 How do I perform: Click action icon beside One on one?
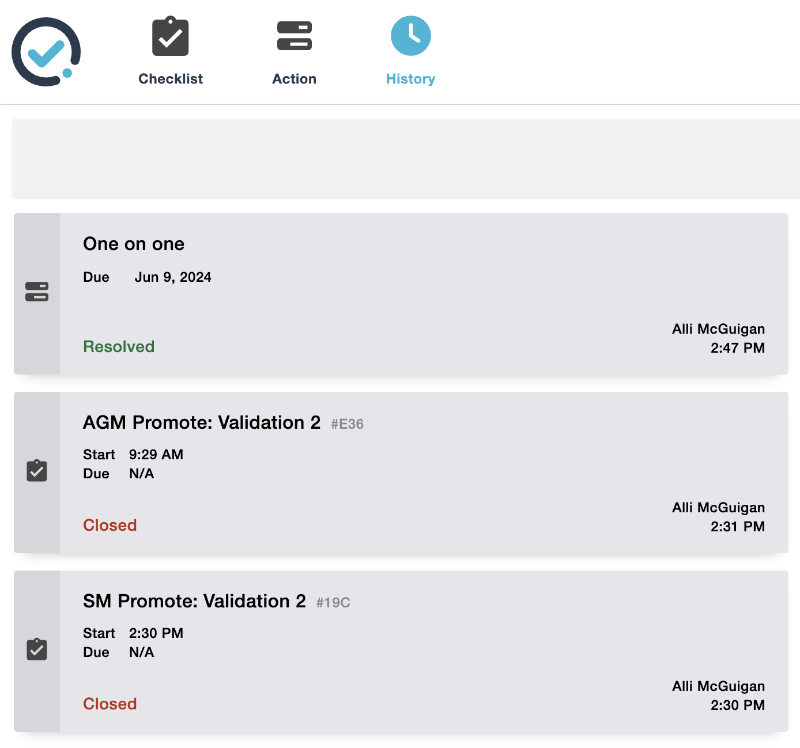[37, 292]
